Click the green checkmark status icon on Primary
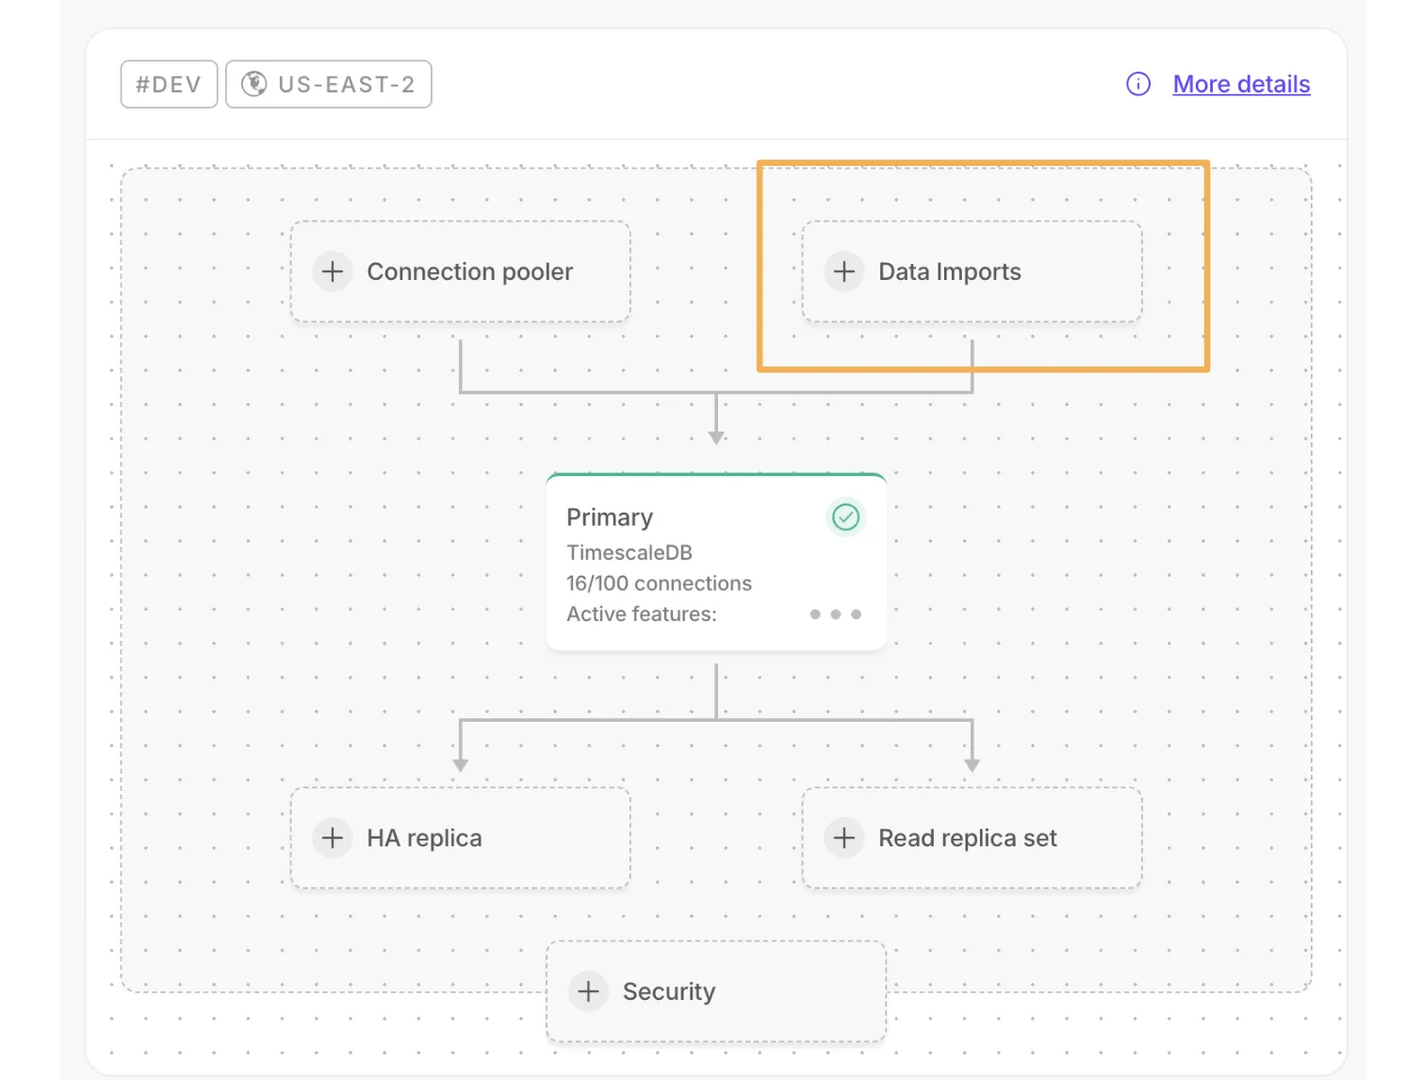The image size is (1421, 1080). click(x=846, y=517)
